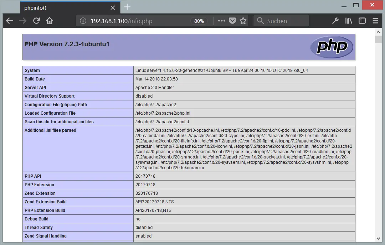Select the phpinfo() tab
The width and height of the screenshot is (385, 245).
pyautogui.click(x=70, y=7)
